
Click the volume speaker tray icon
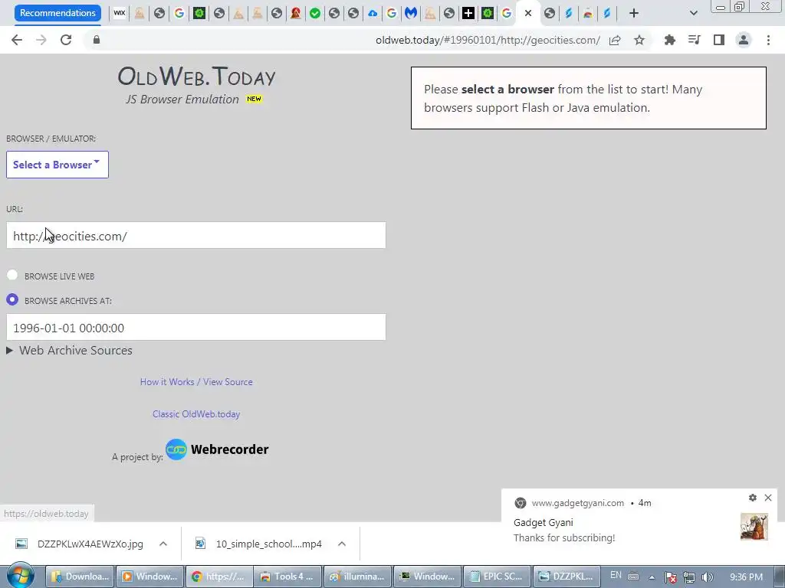coord(708,577)
